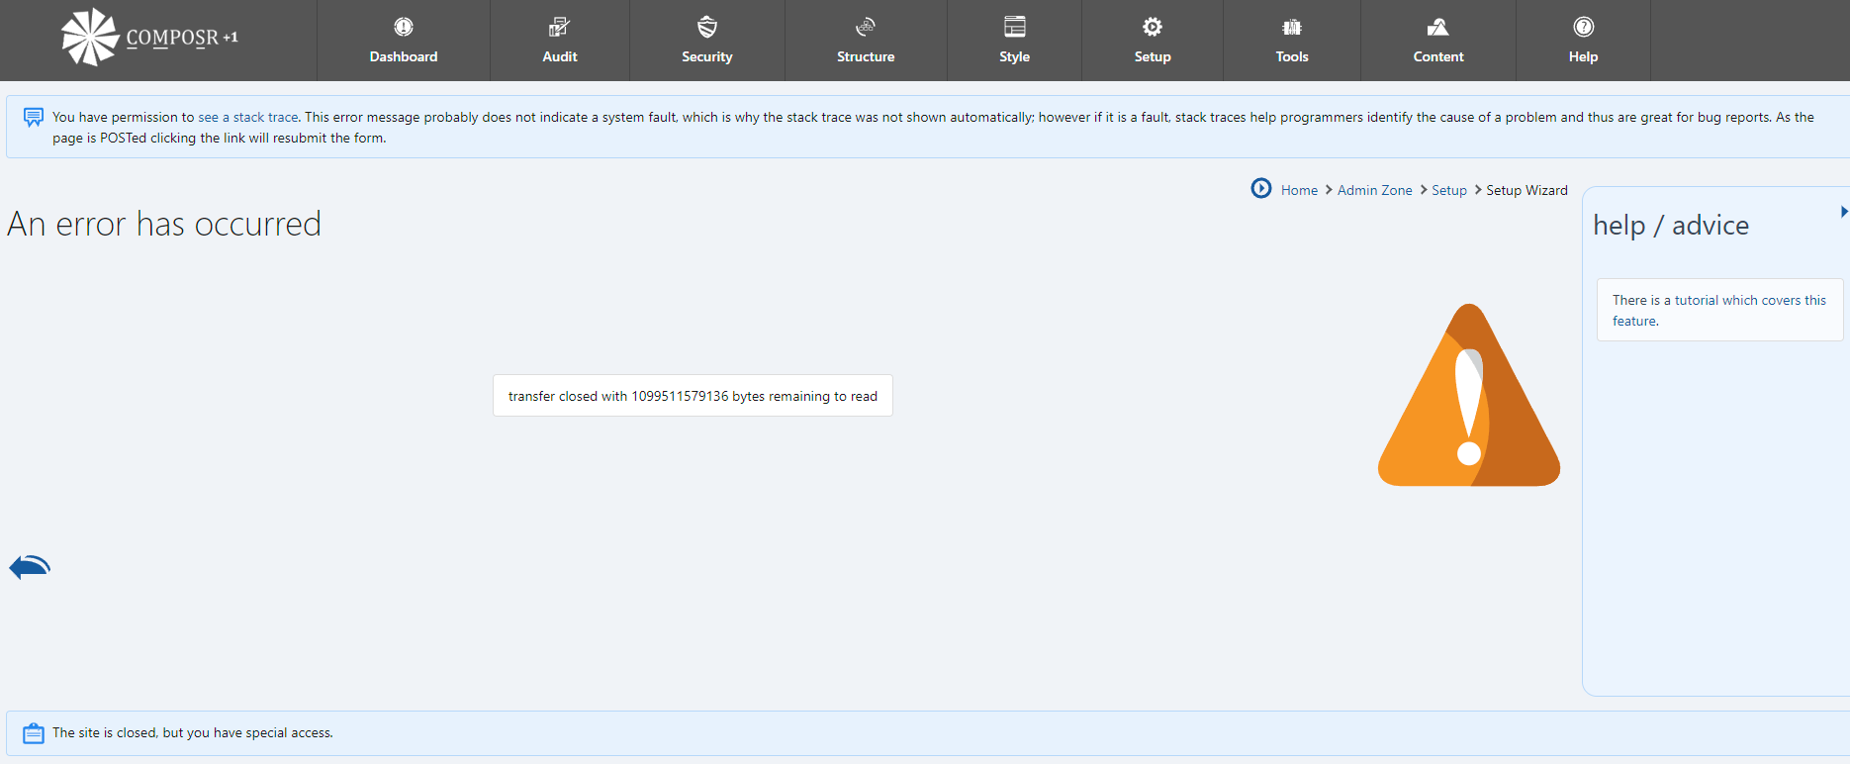Open the Setup breadcrumb link
Screen dimensions: 1850x764
(1448, 190)
